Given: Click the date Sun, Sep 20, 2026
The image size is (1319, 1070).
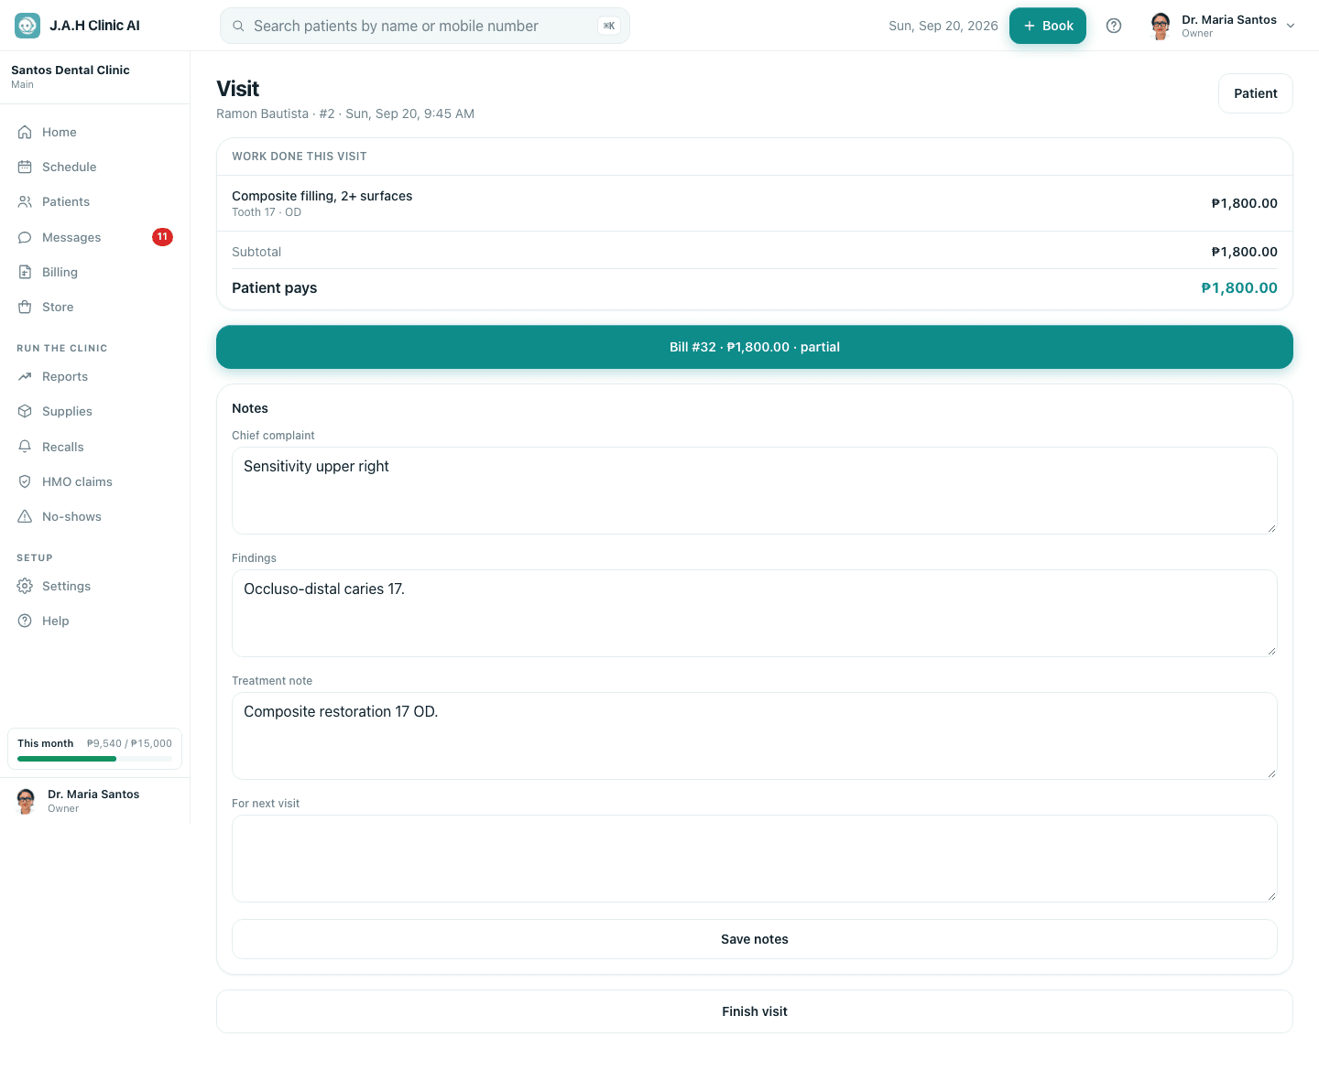Looking at the screenshot, I should [x=943, y=26].
